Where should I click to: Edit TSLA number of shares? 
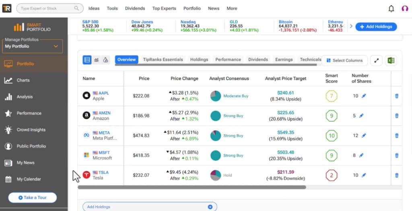click(x=364, y=175)
